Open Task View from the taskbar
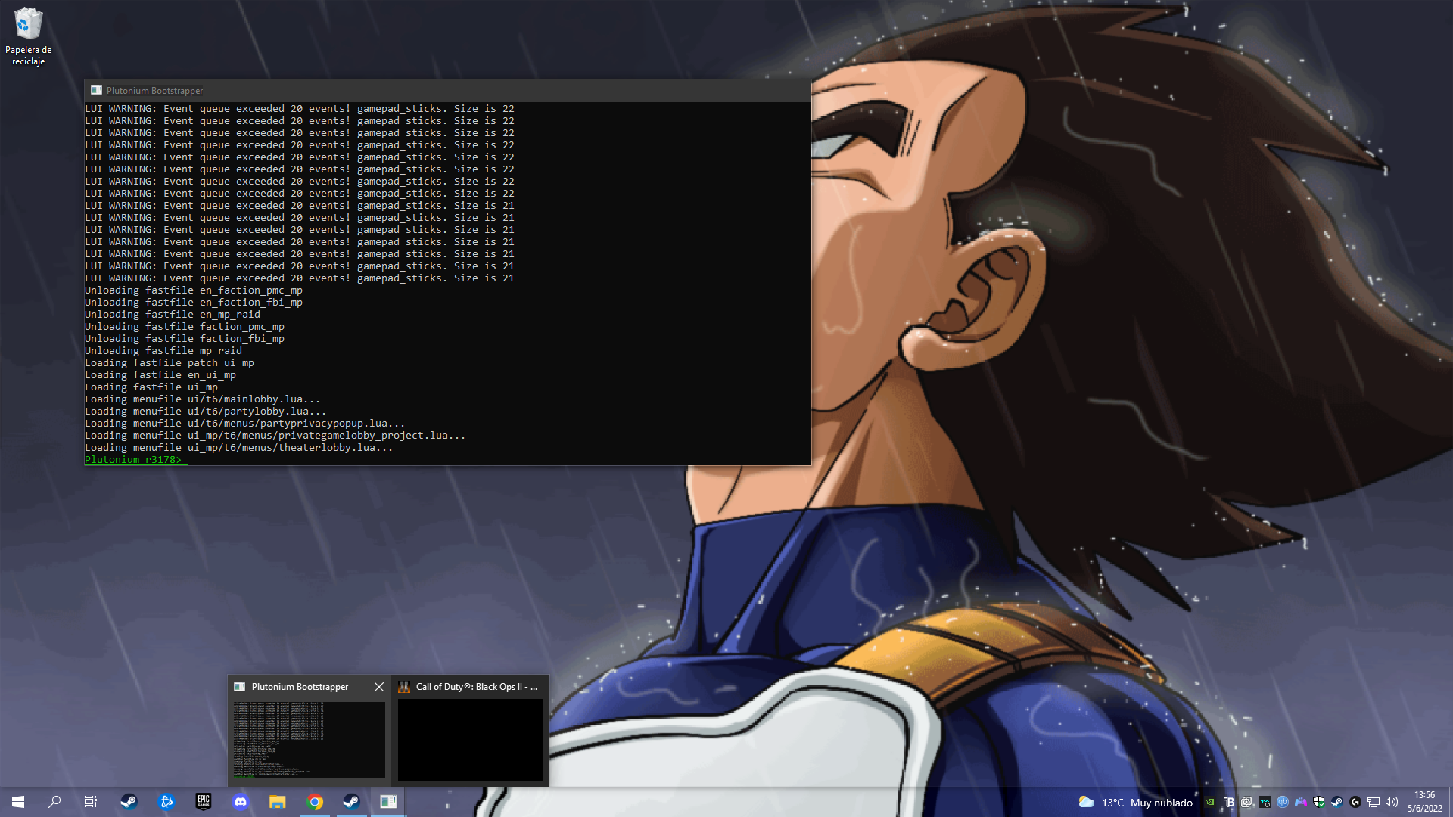The width and height of the screenshot is (1453, 817). click(x=91, y=802)
